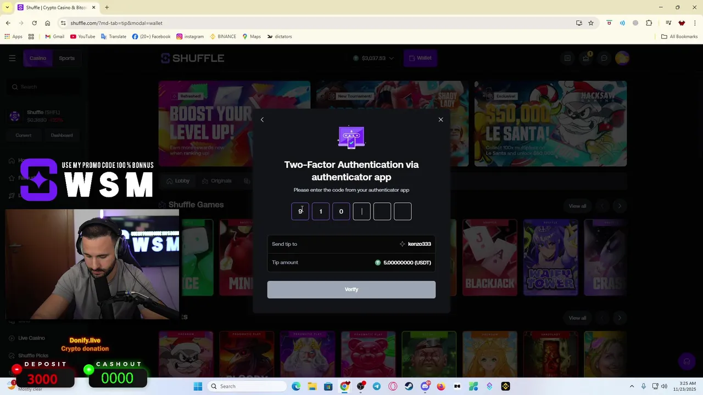Click the browser back arrow
The height and width of the screenshot is (395, 703).
click(8, 23)
